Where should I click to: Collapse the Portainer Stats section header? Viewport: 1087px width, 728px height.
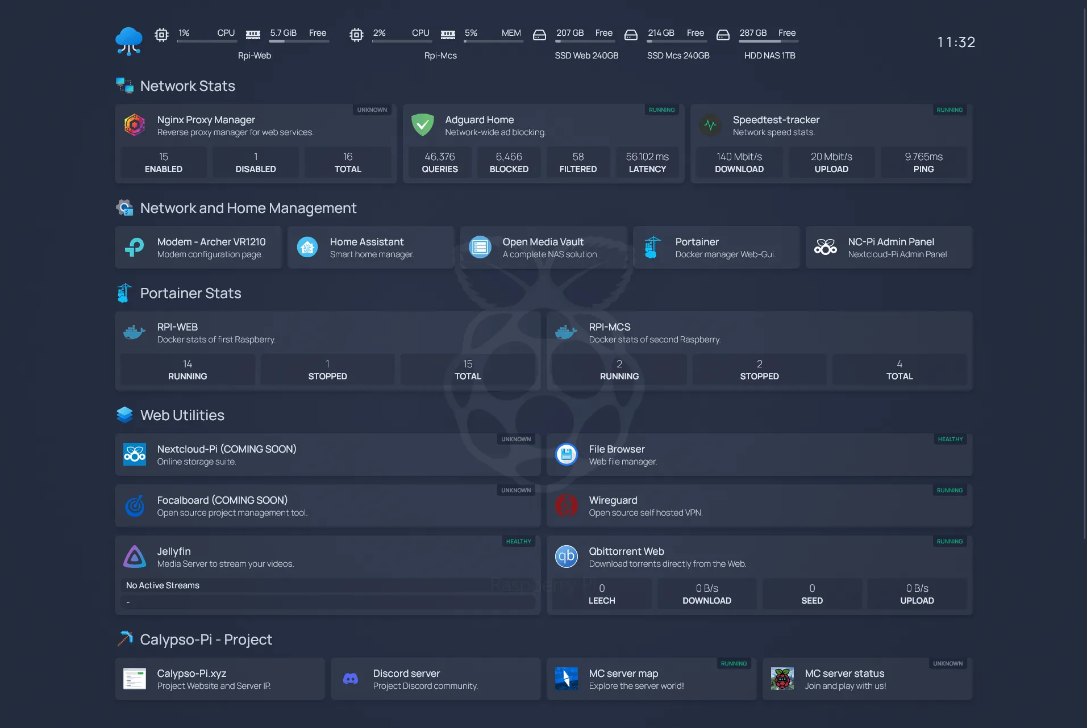click(x=190, y=293)
